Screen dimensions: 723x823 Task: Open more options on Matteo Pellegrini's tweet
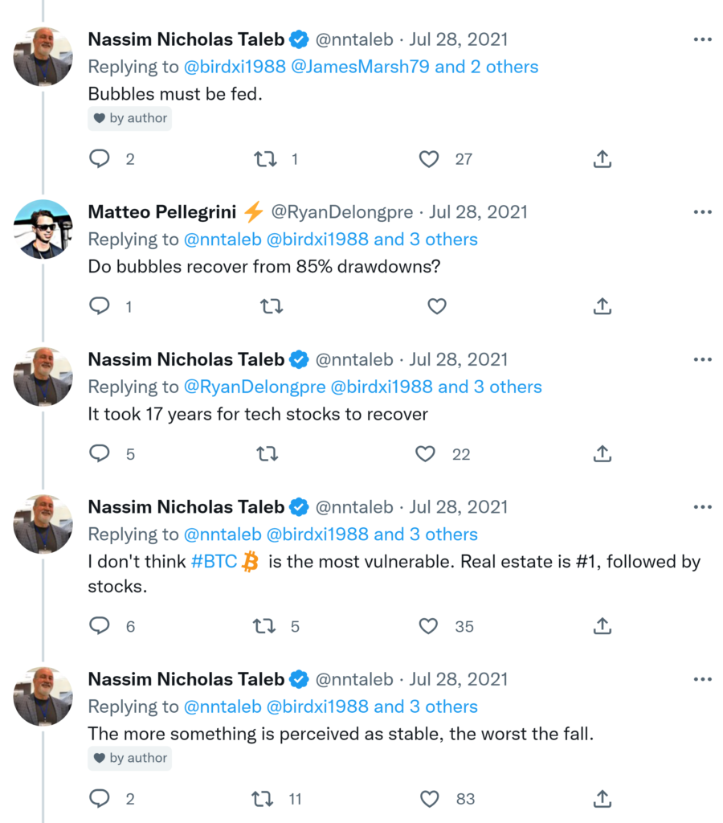coord(702,212)
